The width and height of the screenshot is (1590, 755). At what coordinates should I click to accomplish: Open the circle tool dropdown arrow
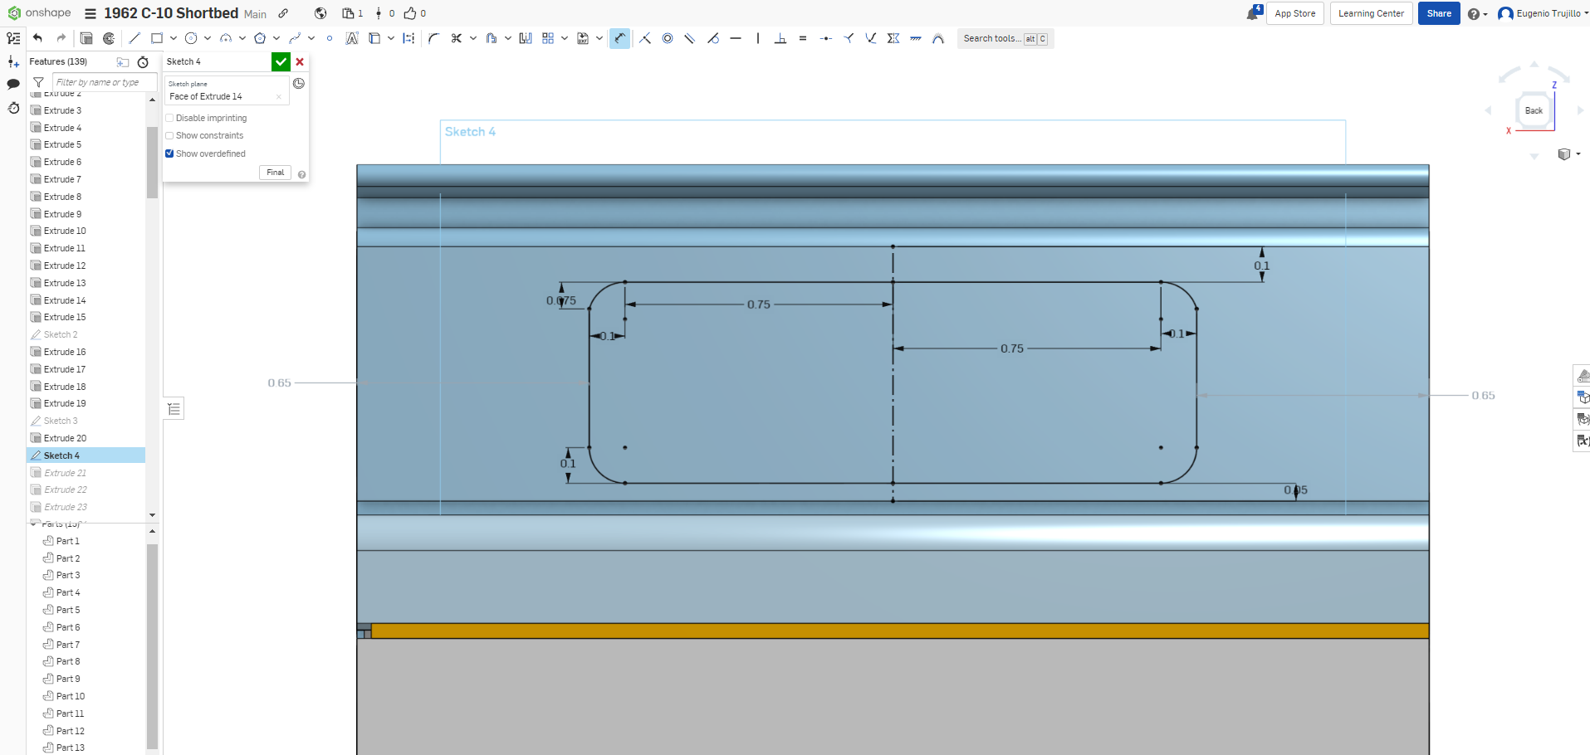point(208,38)
